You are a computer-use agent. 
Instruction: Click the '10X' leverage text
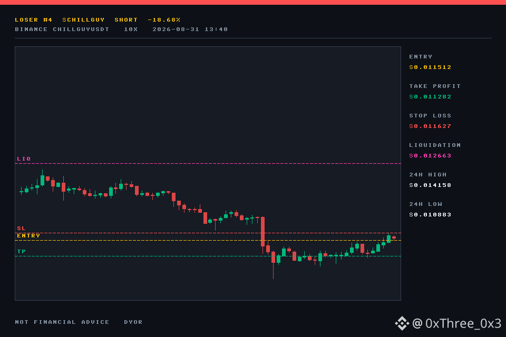point(131,29)
